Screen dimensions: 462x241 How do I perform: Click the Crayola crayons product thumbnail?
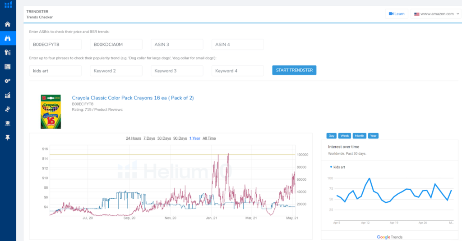pos(51,112)
